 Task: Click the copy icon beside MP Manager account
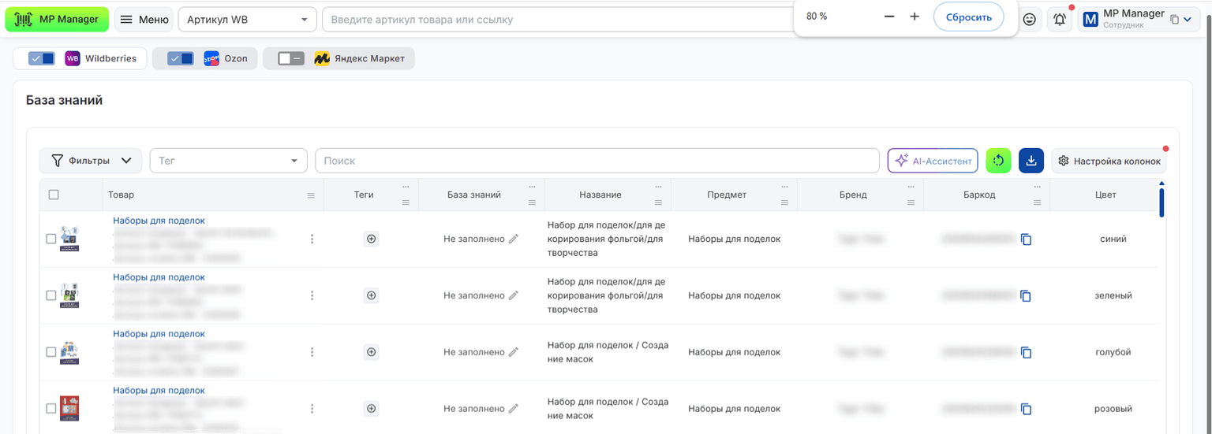click(x=1174, y=20)
